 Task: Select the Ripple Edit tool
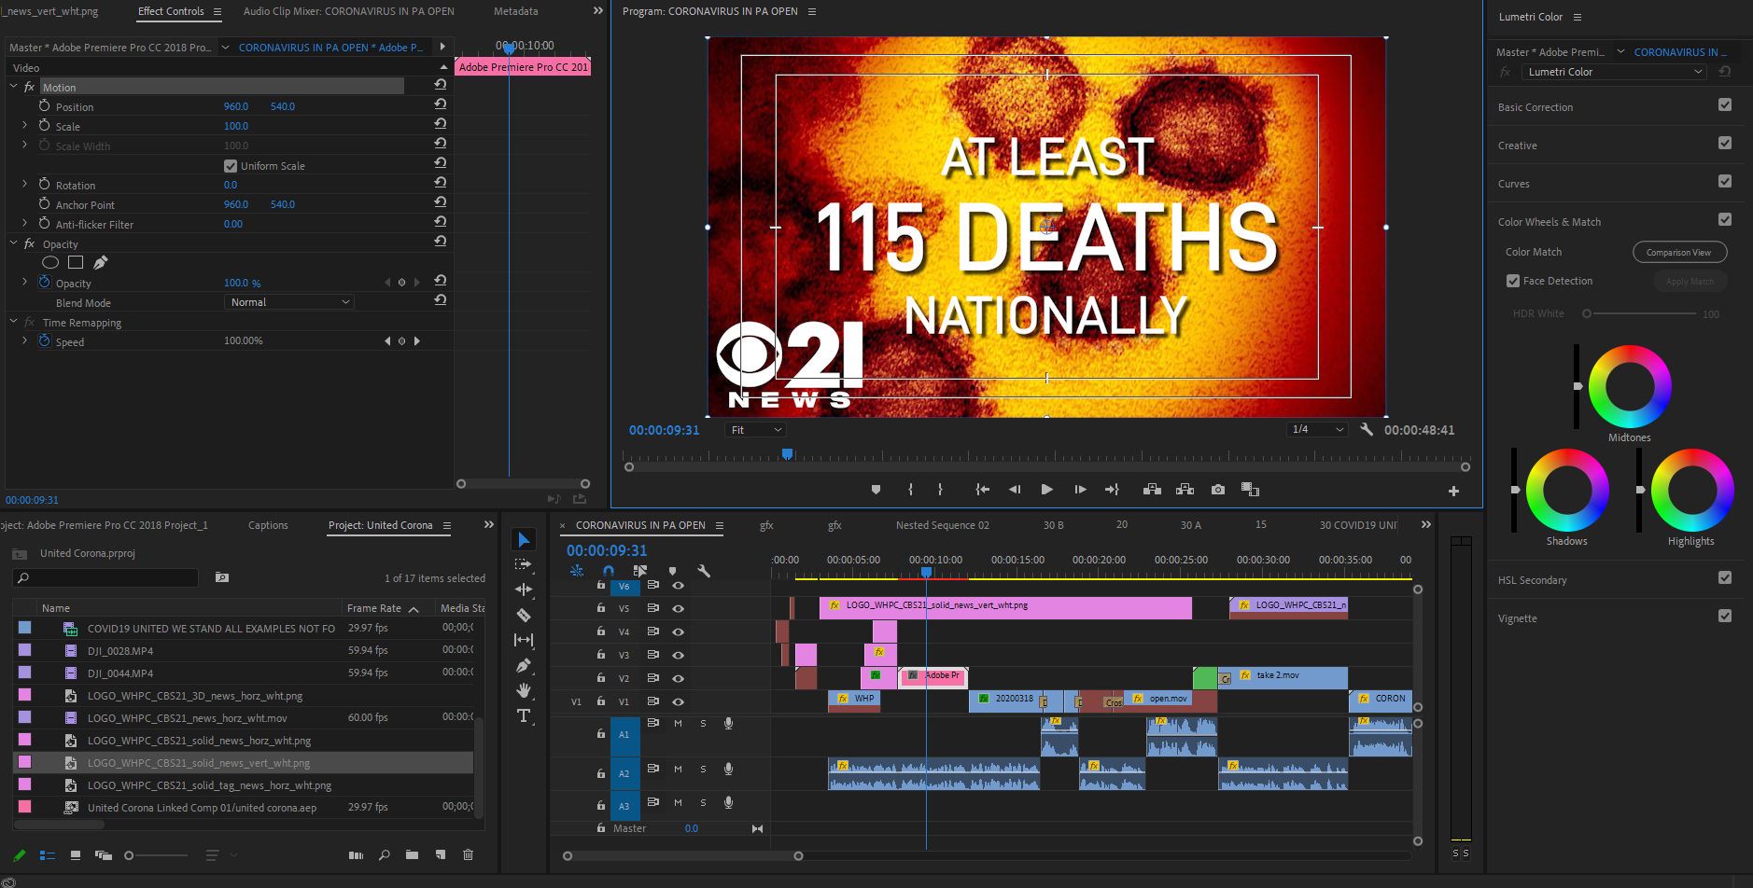coord(524,590)
